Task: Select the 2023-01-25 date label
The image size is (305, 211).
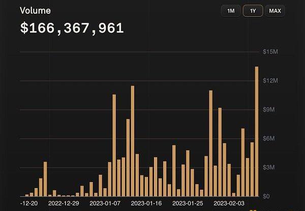Action: coord(189,203)
